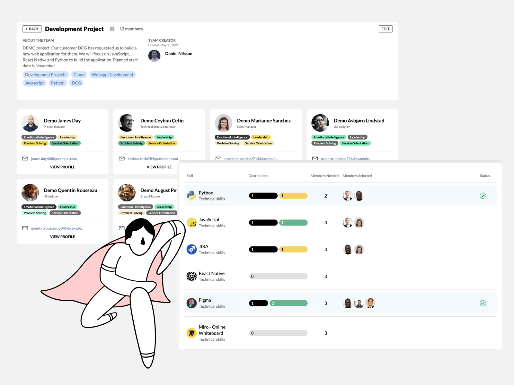Viewport: 514px width, 385px height.
Task: Click Daniel Nilsson's team creator avatar
Action: click(x=155, y=56)
